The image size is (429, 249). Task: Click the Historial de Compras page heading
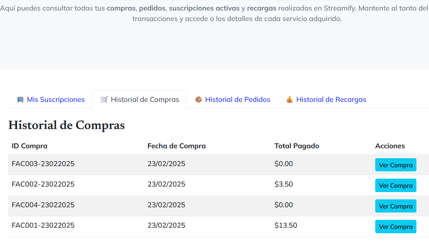(66, 125)
